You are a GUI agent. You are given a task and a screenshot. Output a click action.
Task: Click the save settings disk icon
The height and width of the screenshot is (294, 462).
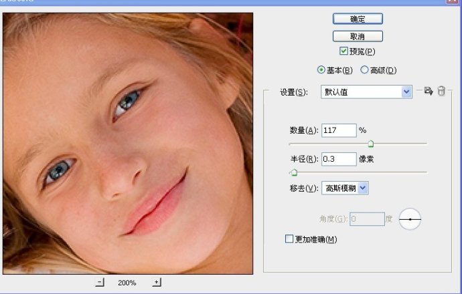coord(429,91)
